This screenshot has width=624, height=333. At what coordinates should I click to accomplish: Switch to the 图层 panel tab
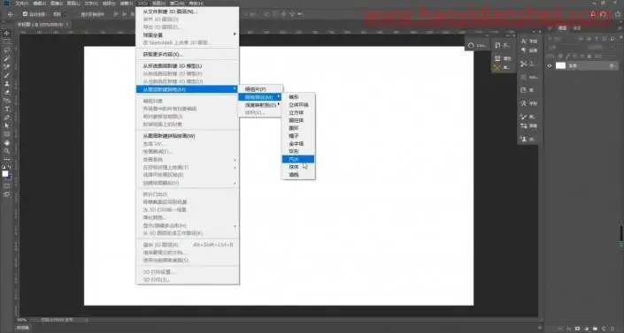tap(562, 28)
